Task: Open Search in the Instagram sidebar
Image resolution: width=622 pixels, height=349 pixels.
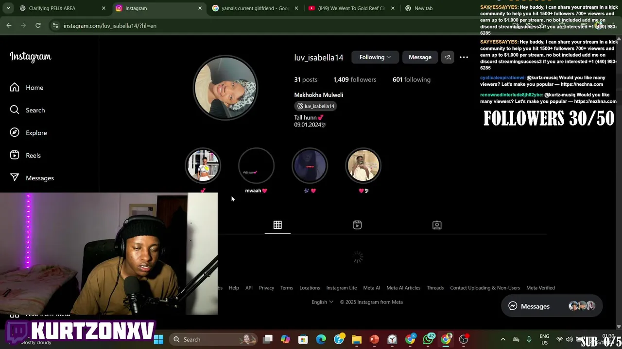Action: pos(28,110)
